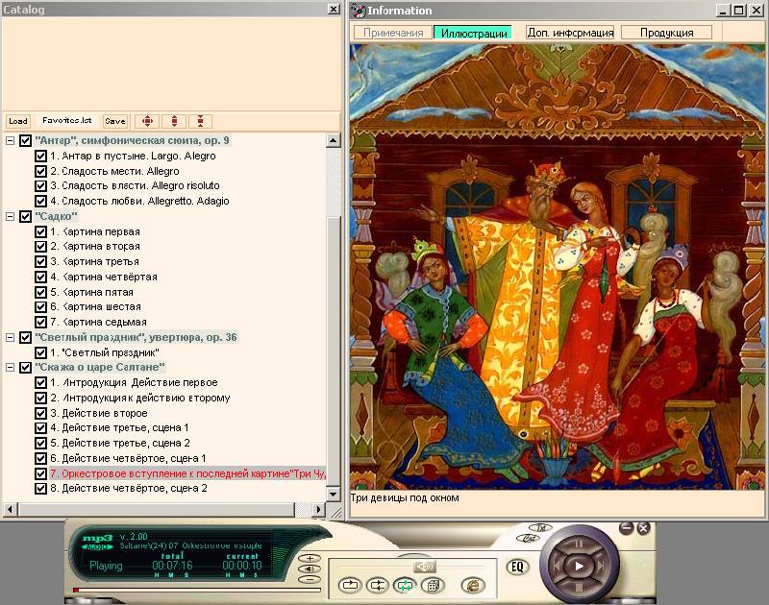Screen dimensions: 769x605
Task: Collapse the "Садко" tree node
Action: (10, 216)
